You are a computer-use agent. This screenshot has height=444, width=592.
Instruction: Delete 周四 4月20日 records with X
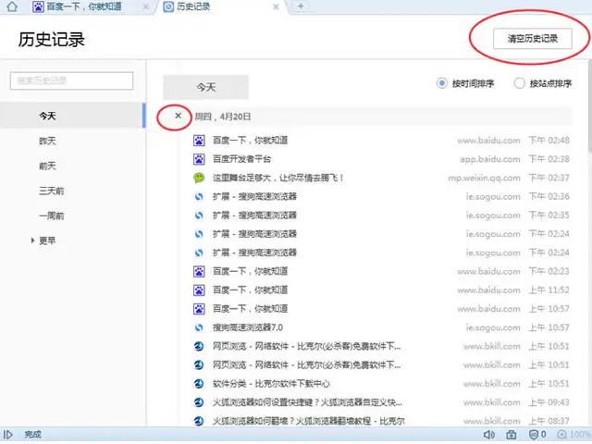point(179,116)
